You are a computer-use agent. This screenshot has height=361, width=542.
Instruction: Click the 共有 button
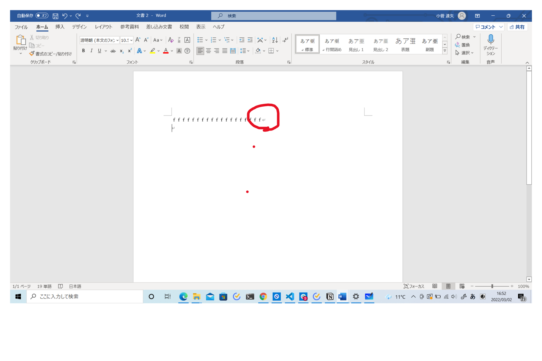[x=517, y=27]
